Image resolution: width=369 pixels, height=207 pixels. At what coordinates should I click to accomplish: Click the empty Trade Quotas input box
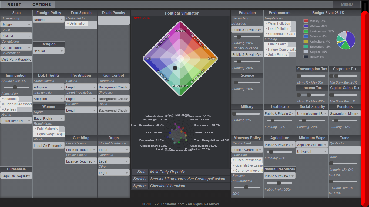click(x=344, y=150)
